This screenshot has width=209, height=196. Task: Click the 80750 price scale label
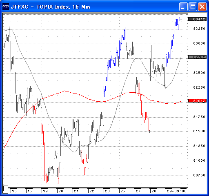199,175
